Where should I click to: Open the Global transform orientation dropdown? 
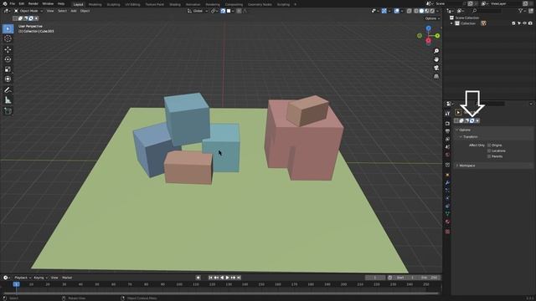pyautogui.click(x=198, y=11)
